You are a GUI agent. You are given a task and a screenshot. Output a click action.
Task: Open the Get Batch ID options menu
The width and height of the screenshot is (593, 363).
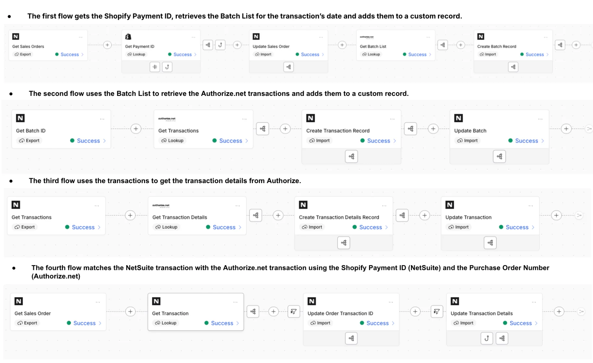[x=102, y=119]
